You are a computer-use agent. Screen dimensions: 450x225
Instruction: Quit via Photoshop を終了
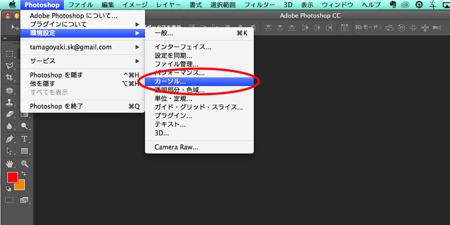(83, 107)
